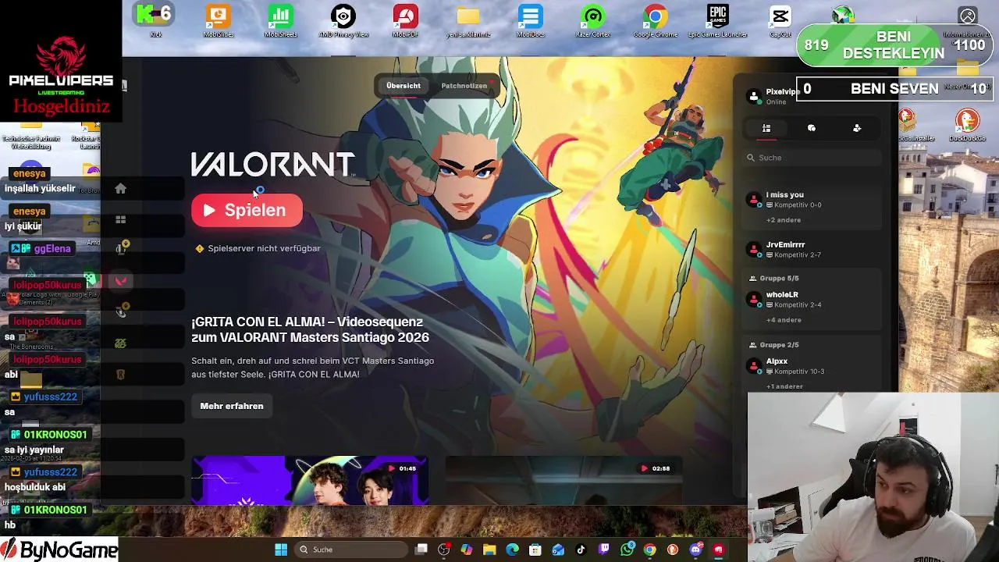The width and height of the screenshot is (999, 562).
Task: Open the chat messages tab icon
Action: (812, 128)
